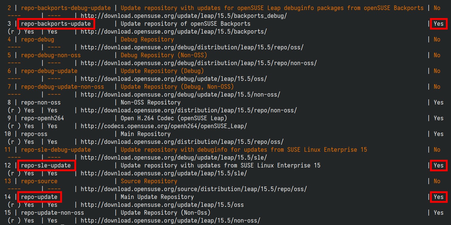Click the backports update repository URL

(x=174, y=31)
